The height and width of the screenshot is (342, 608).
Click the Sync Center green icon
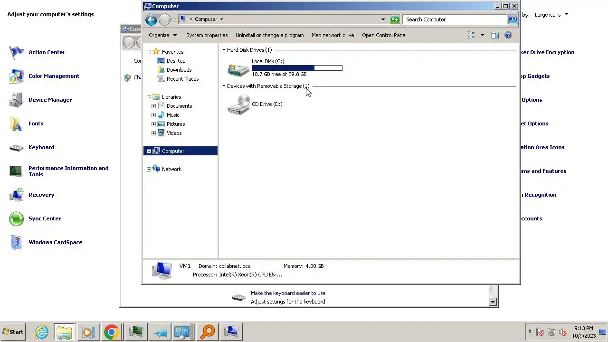[16, 218]
